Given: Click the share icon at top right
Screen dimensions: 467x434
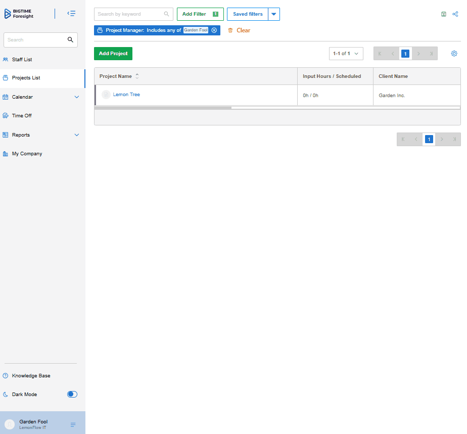Looking at the screenshot, I should [x=455, y=14].
